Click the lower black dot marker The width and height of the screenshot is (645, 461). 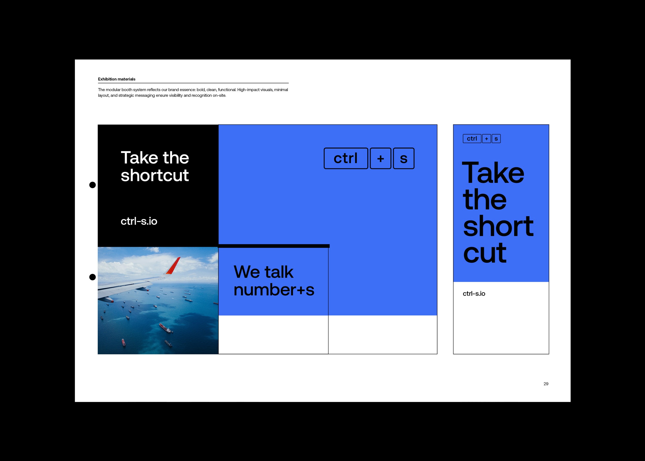(x=92, y=277)
